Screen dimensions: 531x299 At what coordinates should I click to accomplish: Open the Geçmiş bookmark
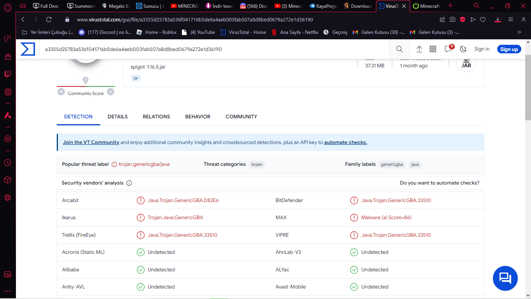[335, 32]
